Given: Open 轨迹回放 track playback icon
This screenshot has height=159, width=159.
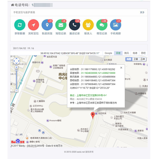Looking at the screenshot, I should 47,25.
